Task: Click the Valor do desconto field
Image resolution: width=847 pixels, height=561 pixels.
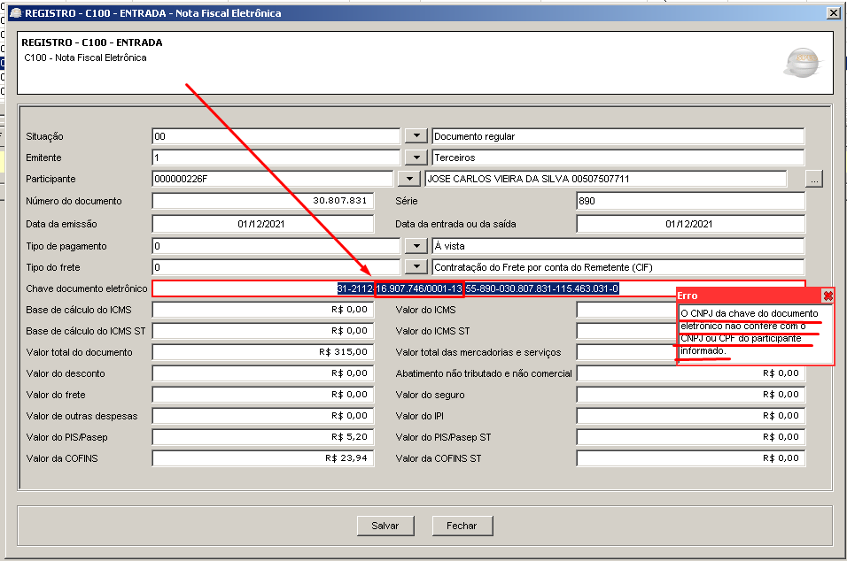Action: [x=262, y=373]
